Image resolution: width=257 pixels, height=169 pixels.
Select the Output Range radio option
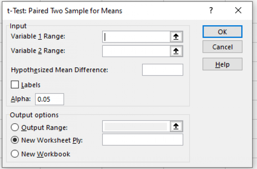[x=15, y=127]
